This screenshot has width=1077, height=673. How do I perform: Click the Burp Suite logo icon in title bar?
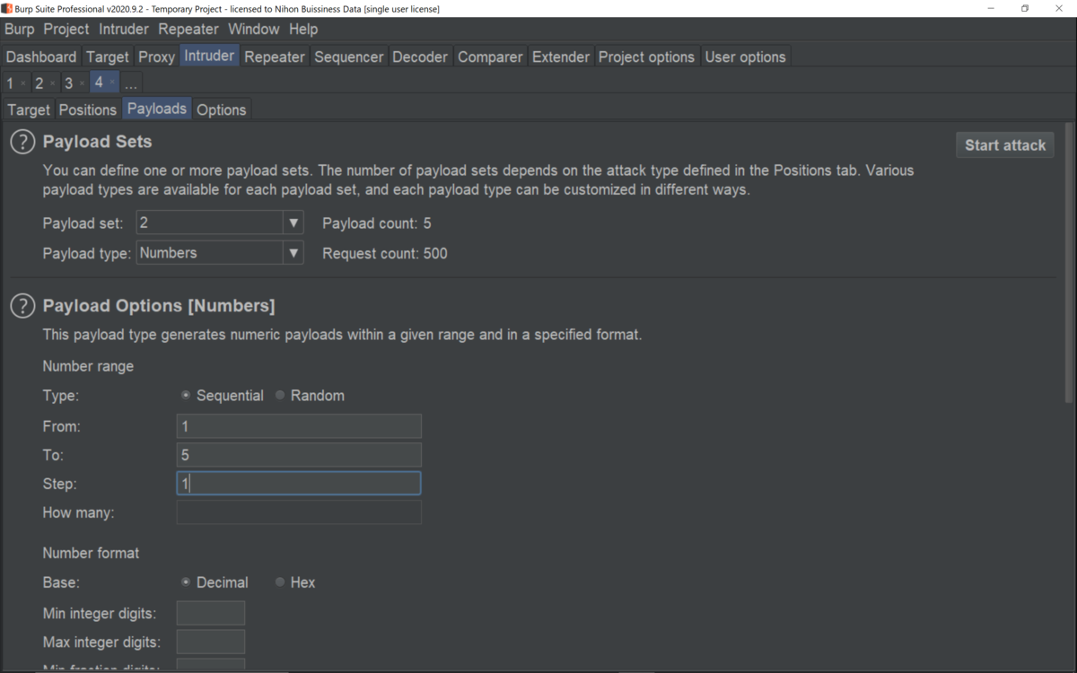(x=6, y=8)
